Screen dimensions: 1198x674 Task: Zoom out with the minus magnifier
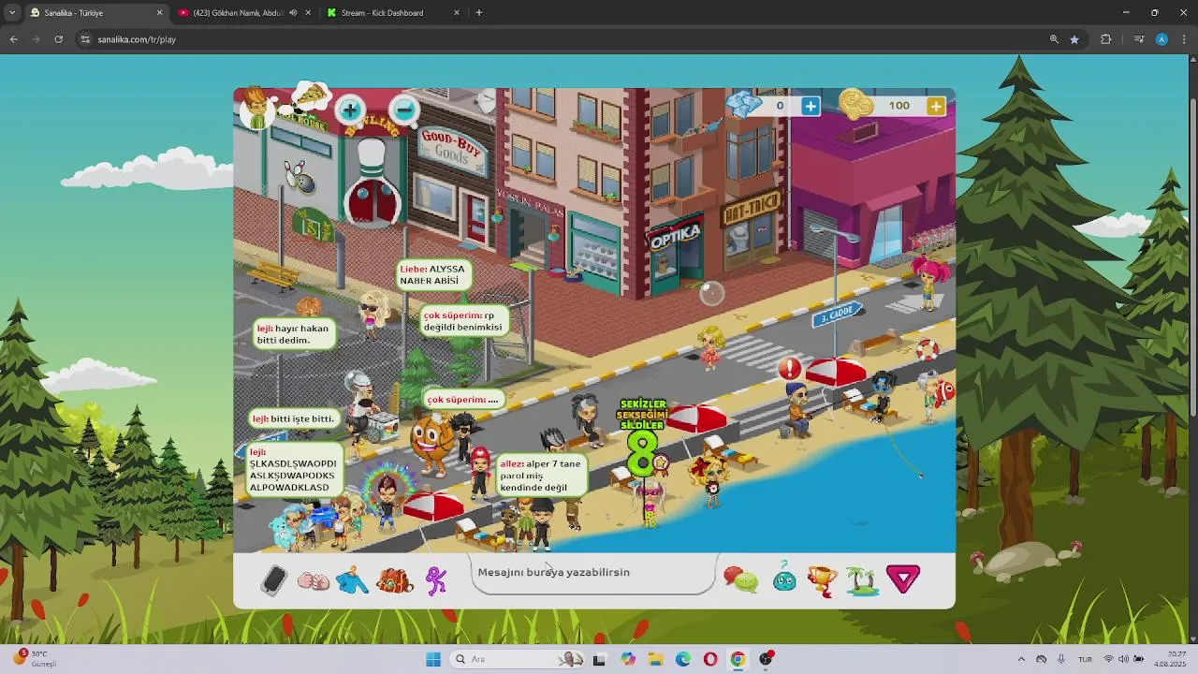tap(404, 110)
